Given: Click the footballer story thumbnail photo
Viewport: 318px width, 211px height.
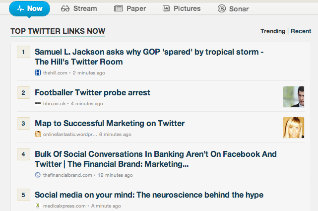Looking at the screenshot, I should [294, 97].
